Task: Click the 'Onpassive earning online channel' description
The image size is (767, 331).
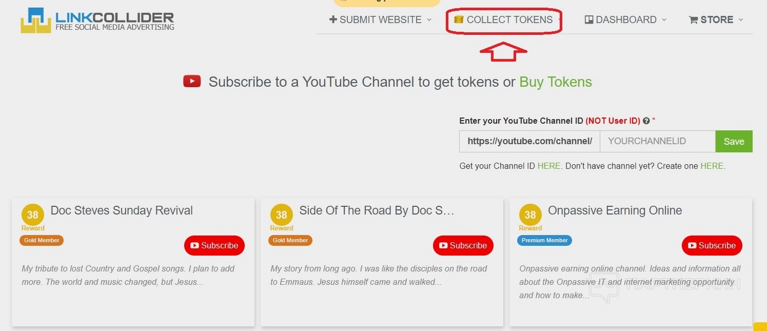Action: 630,282
